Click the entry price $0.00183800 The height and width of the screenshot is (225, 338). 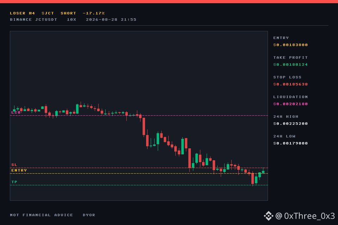pyautogui.click(x=290, y=45)
